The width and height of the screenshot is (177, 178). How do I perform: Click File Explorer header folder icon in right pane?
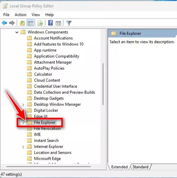tap(114, 33)
